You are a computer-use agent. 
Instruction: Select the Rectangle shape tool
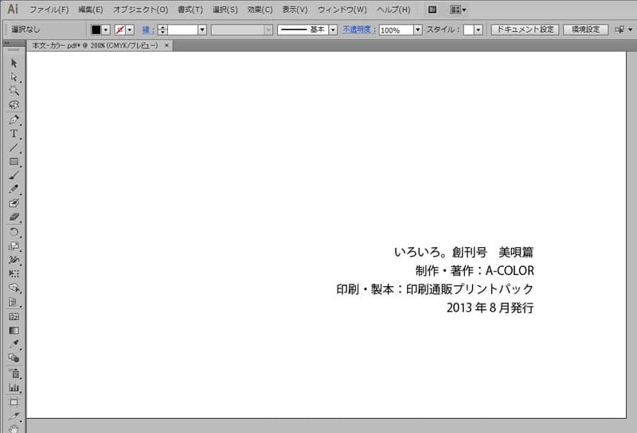14,162
